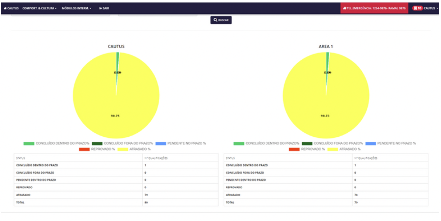Image resolution: width=441 pixels, height=221 pixels.
Task: Open the CAUTUS user dropdown at top right
Action: pos(431,8)
